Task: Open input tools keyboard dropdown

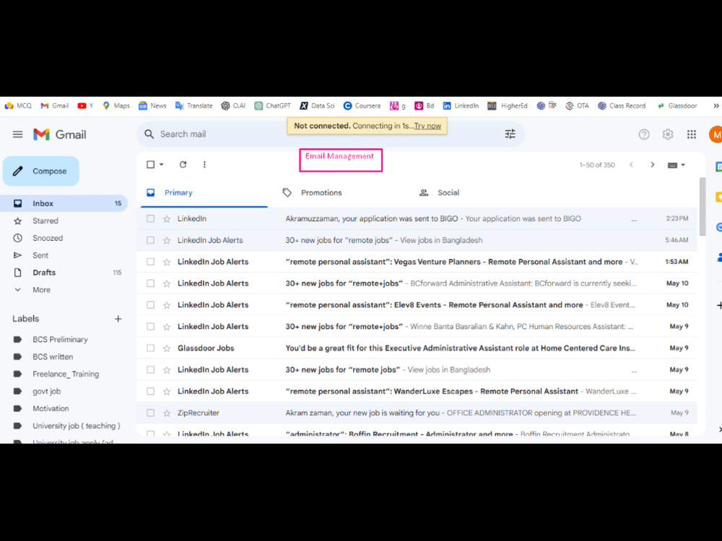Action: point(677,165)
